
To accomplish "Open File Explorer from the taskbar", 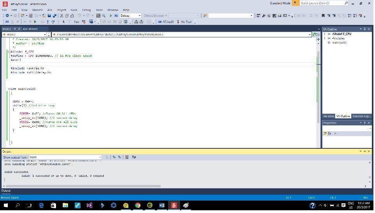I will [65, 205].
